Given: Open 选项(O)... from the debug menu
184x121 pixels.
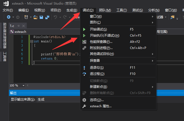Looking at the screenshot, I should pos(97,100).
